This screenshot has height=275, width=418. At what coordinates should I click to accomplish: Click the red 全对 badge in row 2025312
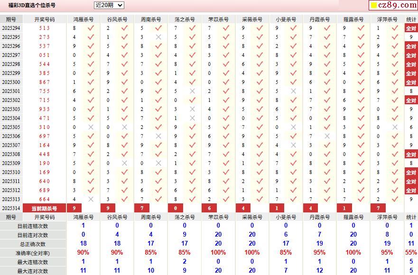411,191
